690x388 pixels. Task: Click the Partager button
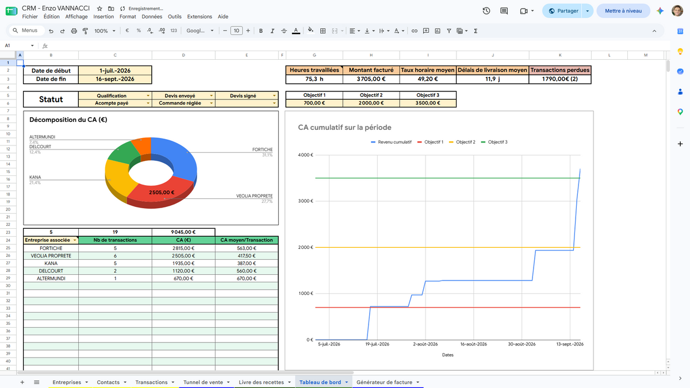click(x=563, y=11)
